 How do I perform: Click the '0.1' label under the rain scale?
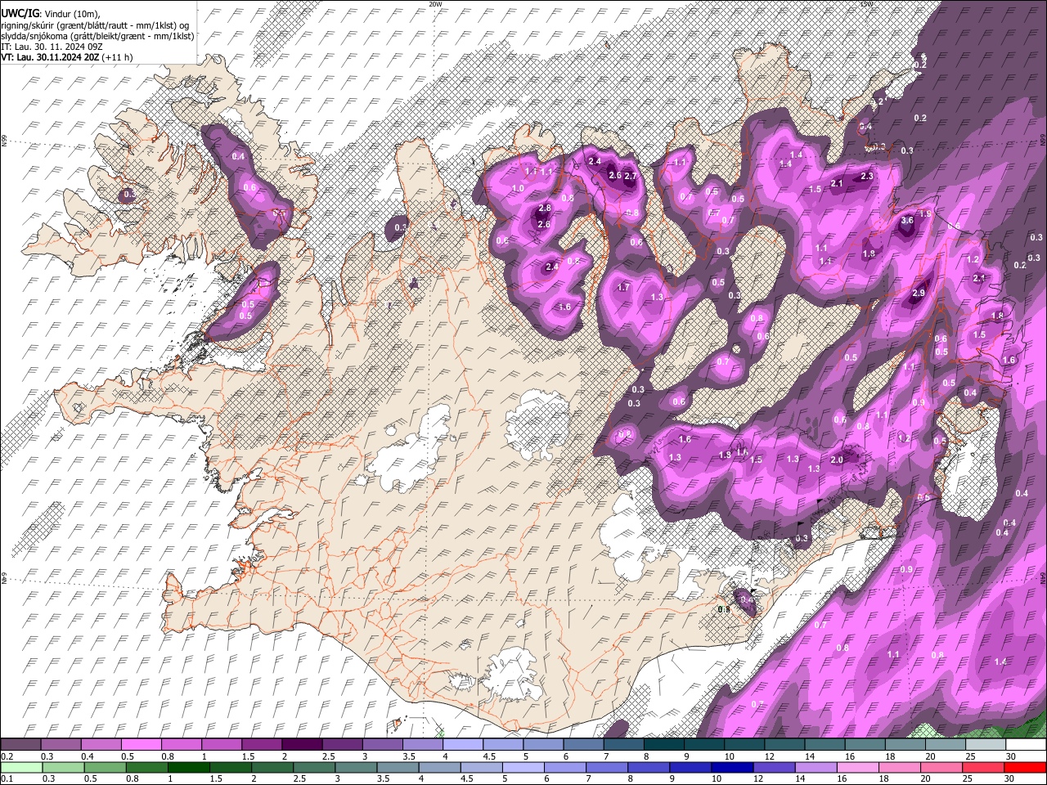(6, 779)
